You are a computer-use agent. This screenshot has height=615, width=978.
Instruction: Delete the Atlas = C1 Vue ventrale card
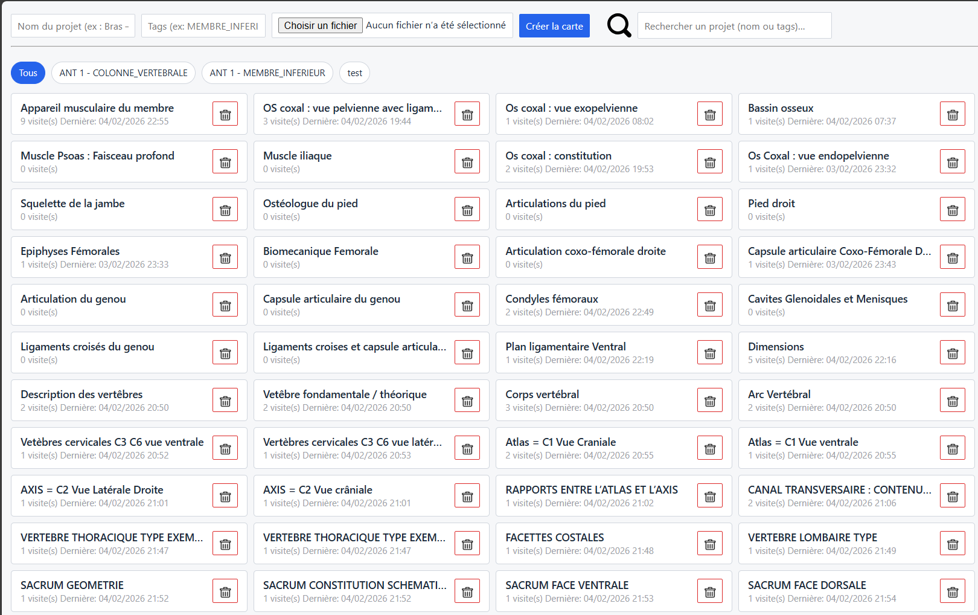click(952, 448)
